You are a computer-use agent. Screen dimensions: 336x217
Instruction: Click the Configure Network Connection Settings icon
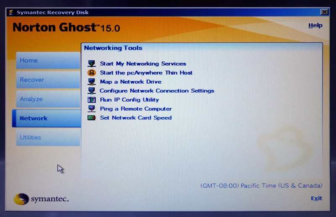[x=92, y=91]
